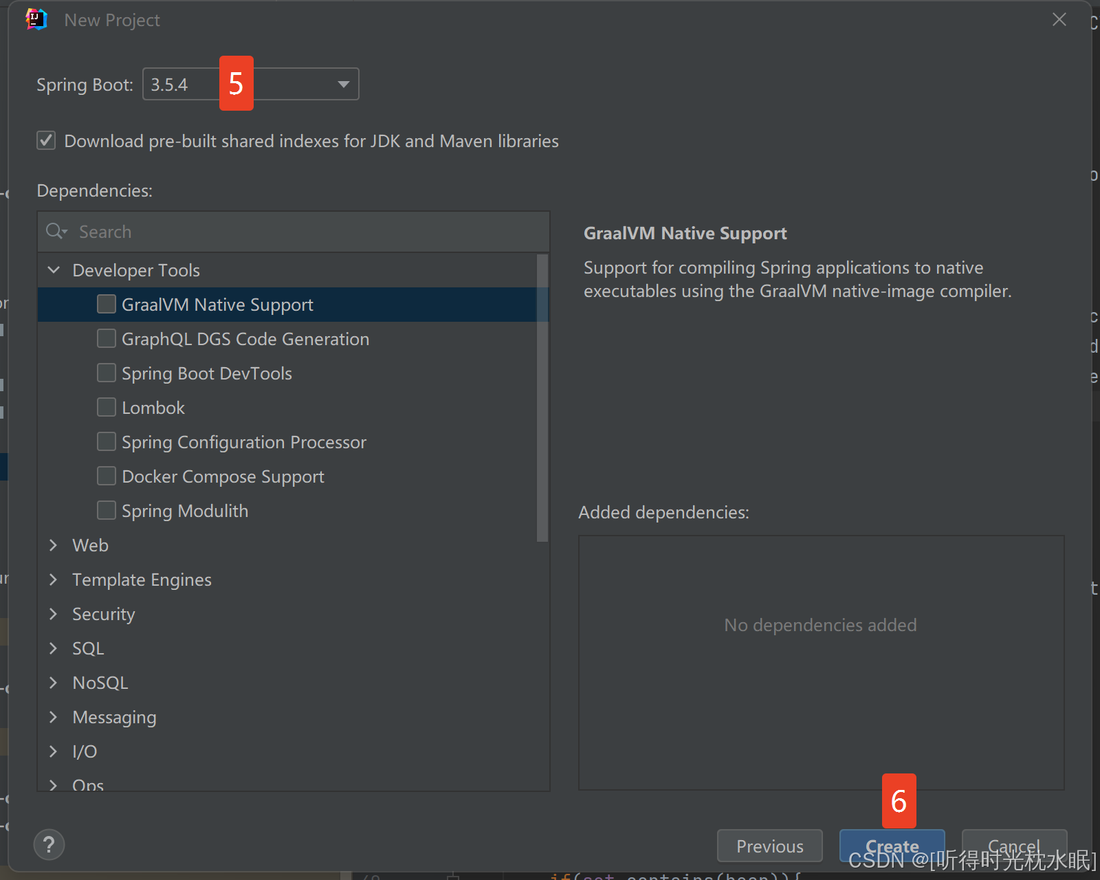Expand the Template Engines category
1100x880 pixels.
pyautogui.click(x=54, y=580)
